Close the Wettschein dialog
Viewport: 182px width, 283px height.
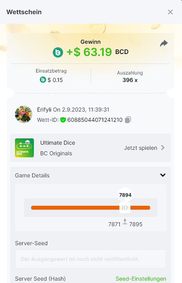pyautogui.click(x=170, y=12)
